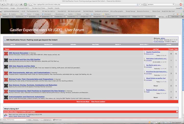184x124 pixels.
Task: Toggle Highlight all in the Find bar
Action: pos(46,120)
